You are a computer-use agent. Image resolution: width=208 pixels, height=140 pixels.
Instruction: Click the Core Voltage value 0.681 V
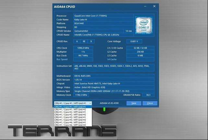tap(134, 41)
